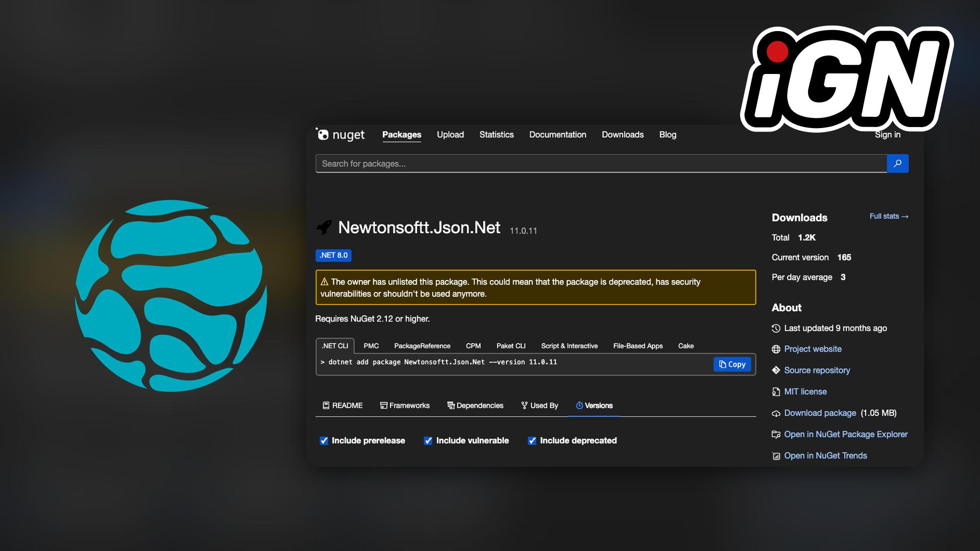Click the Requires NuGet 2.12 or higher text
The image size is (980, 551).
373,319
